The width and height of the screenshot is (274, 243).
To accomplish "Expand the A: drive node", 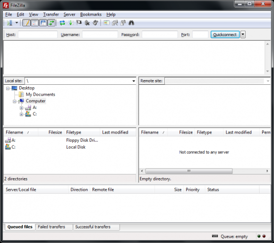I will 21,108.
